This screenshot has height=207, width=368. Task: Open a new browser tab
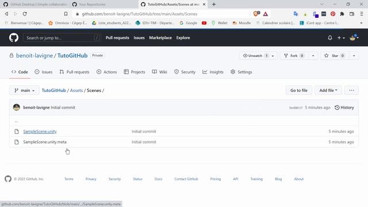coord(214,4)
